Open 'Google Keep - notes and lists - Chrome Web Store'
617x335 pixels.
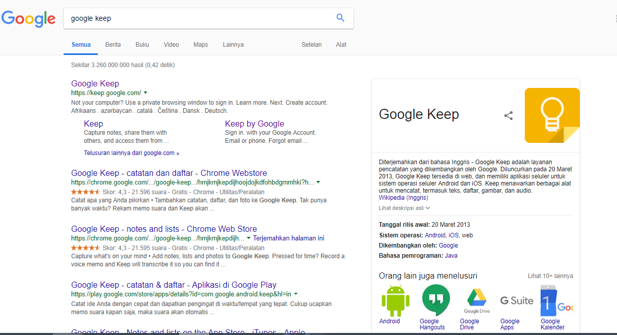164,229
